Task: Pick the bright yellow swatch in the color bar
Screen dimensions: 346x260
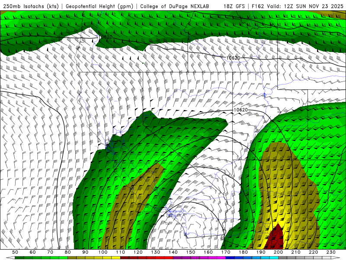Action: [x=116, y=258]
